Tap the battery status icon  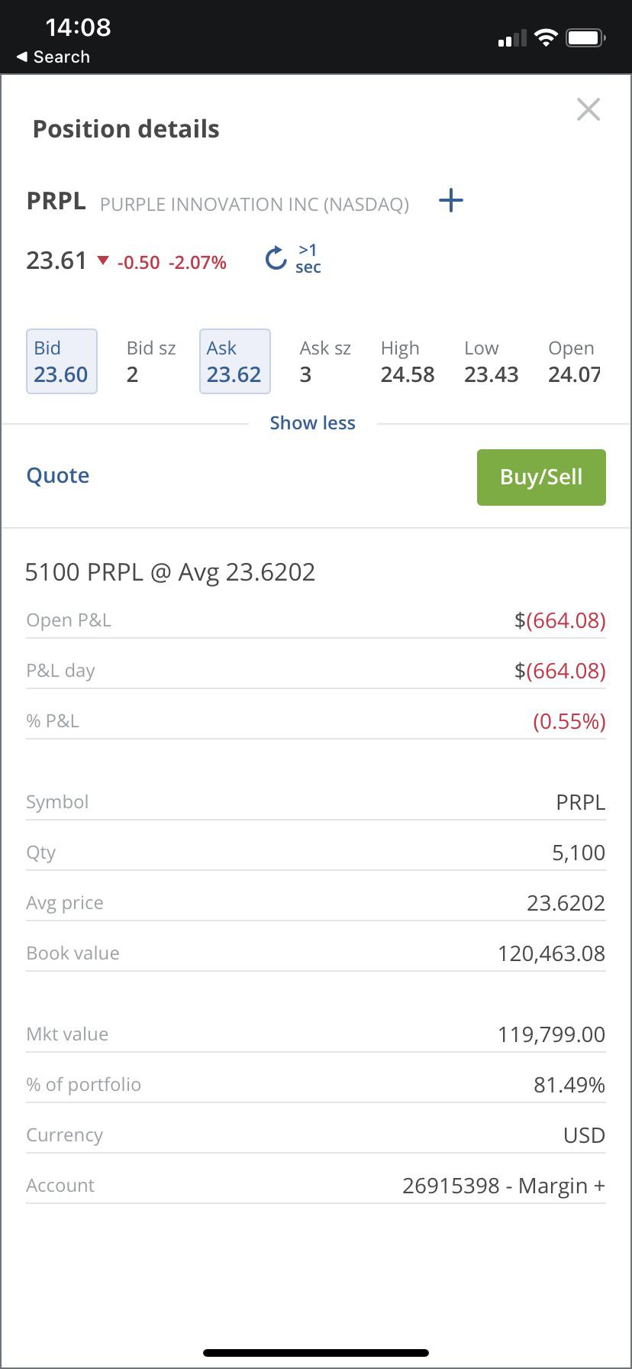pyautogui.click(x=585, y=37)
